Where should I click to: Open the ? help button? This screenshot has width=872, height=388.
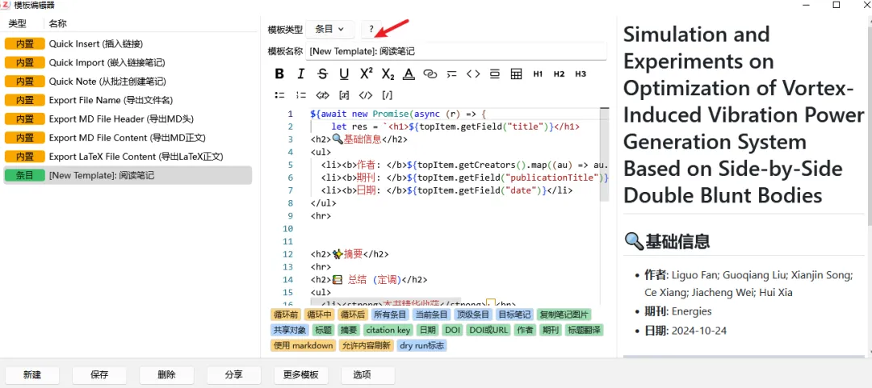tap(371, 29)
